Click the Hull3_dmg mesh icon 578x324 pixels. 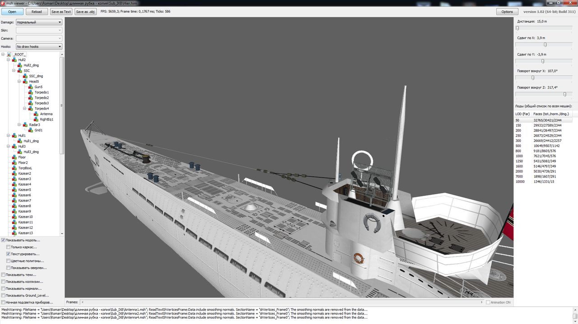pos(20,152)
